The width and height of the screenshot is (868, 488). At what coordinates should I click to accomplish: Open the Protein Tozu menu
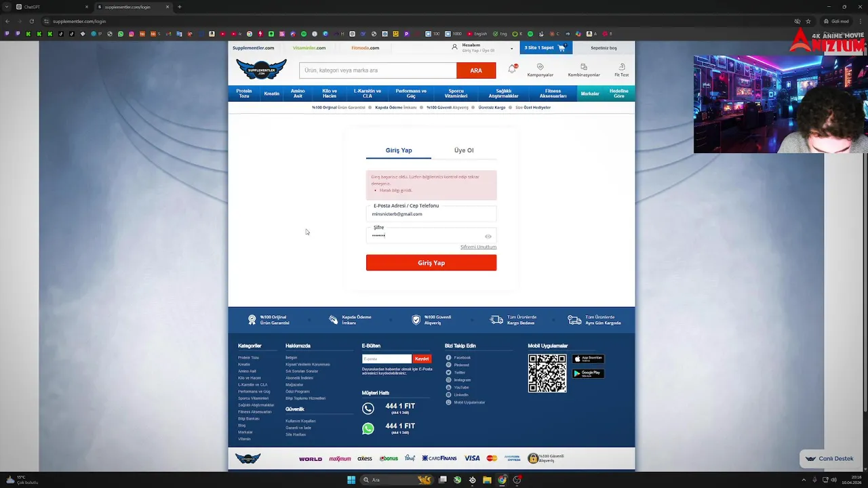[244, 94]
